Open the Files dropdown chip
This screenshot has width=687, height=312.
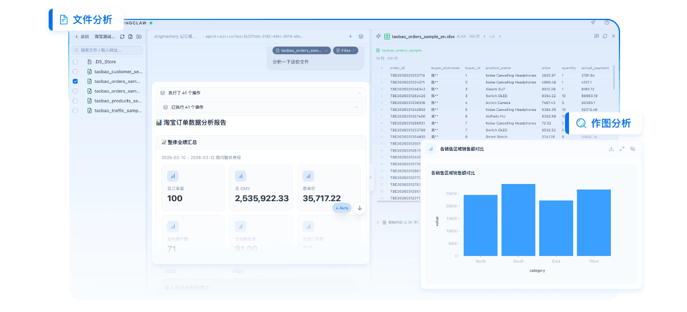click(345, 50)
